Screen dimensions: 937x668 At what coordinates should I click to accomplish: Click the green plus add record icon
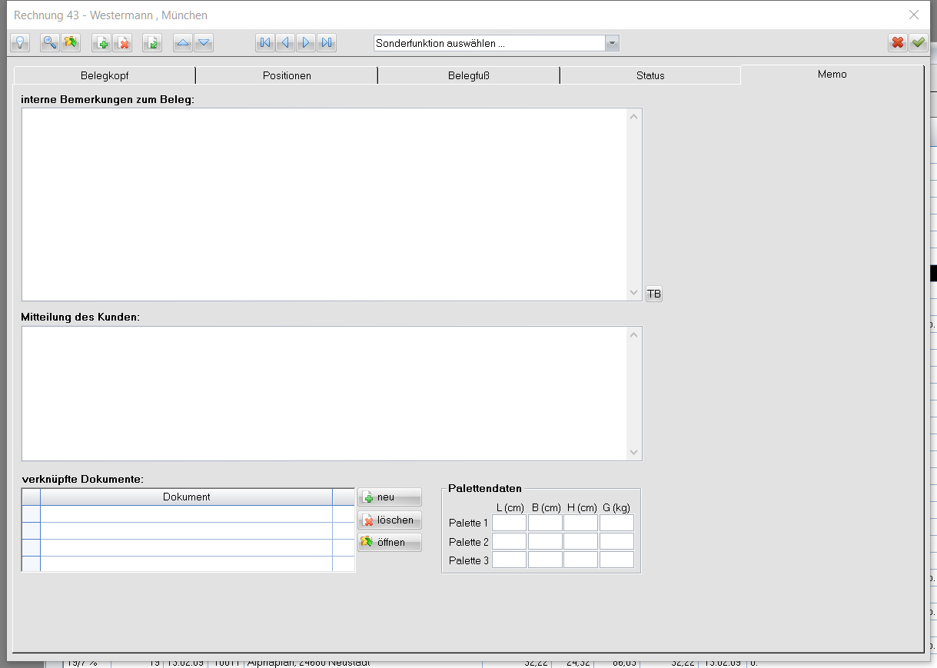(x=101, y=43)
